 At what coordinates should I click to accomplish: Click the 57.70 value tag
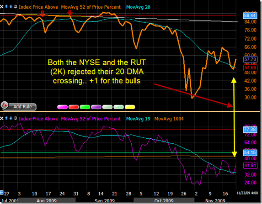tap(250, 59)
